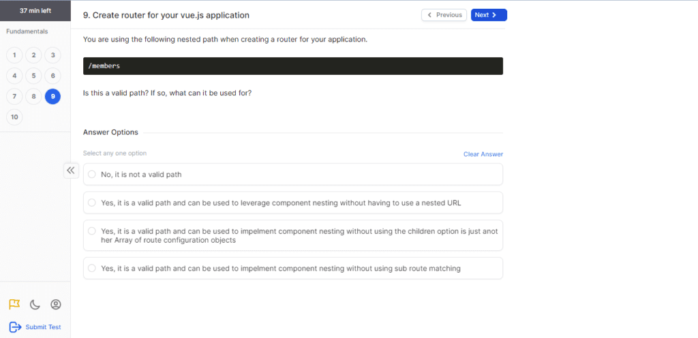Go to question 4
The width and height of the screenshot is (698, 338).
[15, 75]
